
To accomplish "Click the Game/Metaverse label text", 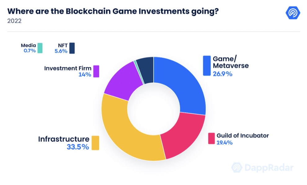I will pyautogui.click(x=231, y=62).
